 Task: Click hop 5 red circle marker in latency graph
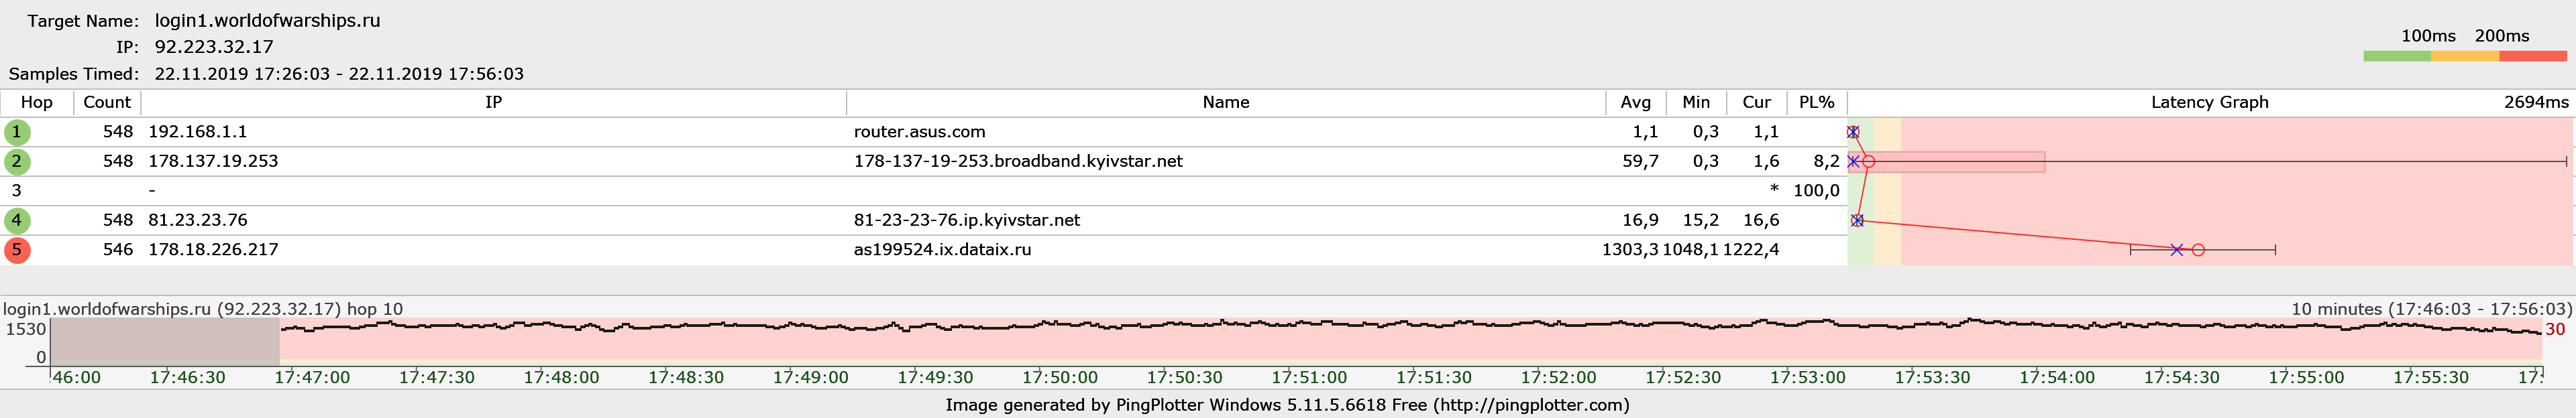pyautogui.click(x=2198, y=251)
